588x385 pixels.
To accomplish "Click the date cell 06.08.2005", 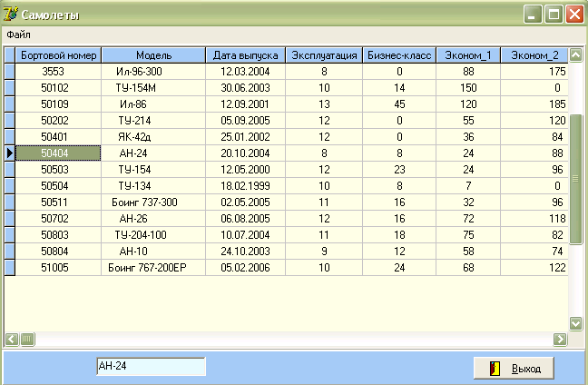I will tap(245, 219).
